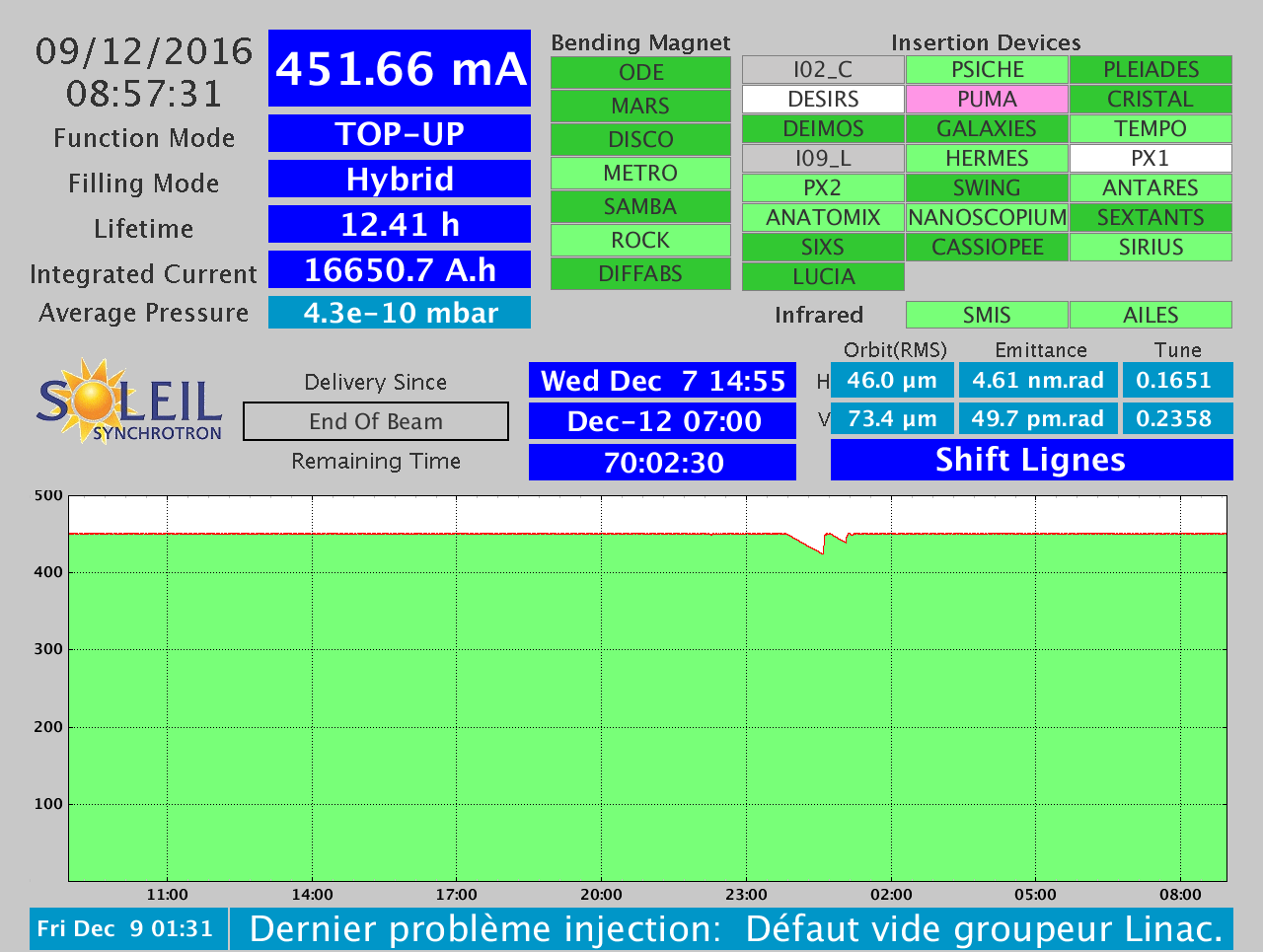The image size is (1263, 952).
Task: Open the PLEIADES beamline status
Action: coord(1151,70)
